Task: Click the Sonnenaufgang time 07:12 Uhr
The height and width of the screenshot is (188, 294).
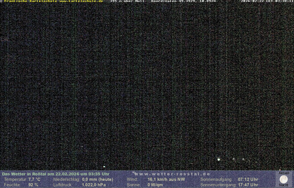Action: click(x=248, y=179)
